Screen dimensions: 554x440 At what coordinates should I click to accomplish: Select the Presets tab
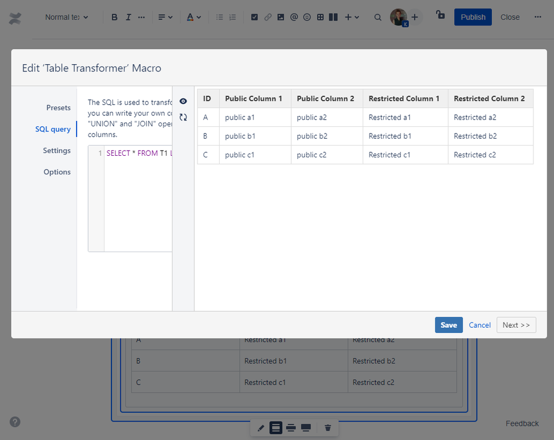tap(58, 108)
